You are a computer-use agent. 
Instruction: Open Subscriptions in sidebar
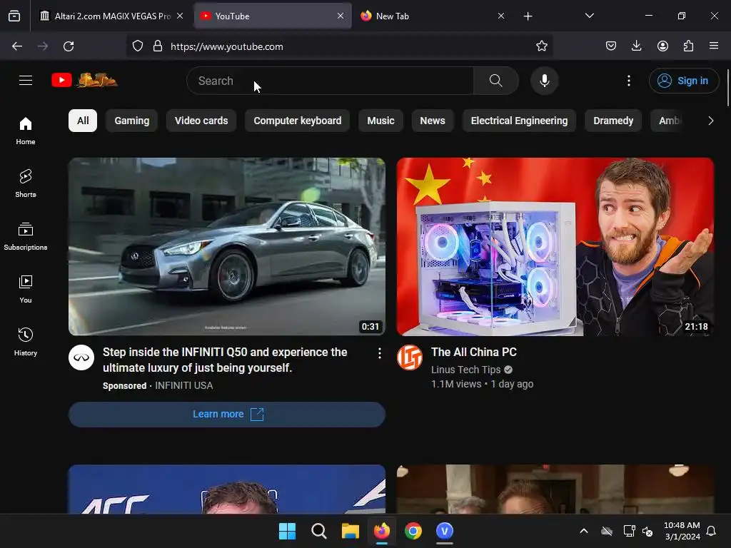pyautogui.click(x=26, y=236)
